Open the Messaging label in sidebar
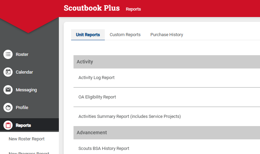Viewport: 260px width, 154px height. click(26, 90)
